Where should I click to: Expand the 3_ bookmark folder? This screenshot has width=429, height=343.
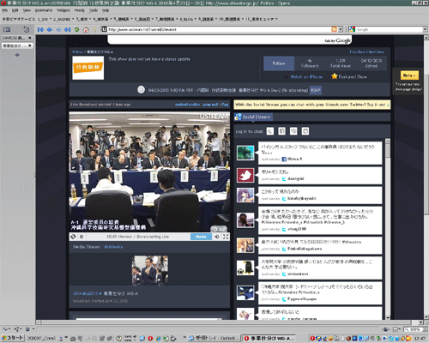(x=83, y=19)
